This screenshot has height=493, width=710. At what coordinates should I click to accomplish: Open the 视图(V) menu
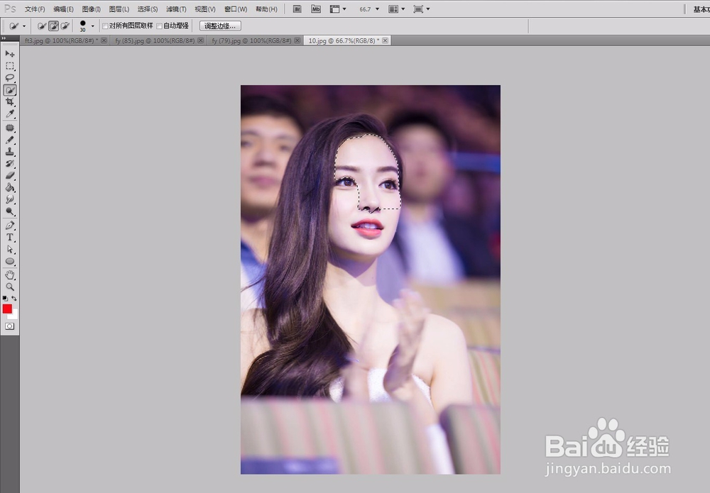204,9
